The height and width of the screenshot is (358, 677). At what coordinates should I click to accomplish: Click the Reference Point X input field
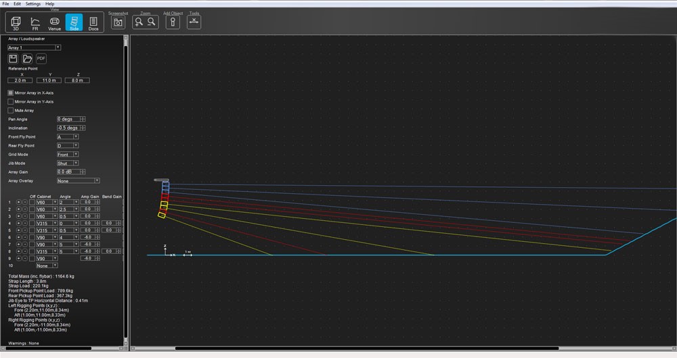[20, 80]
